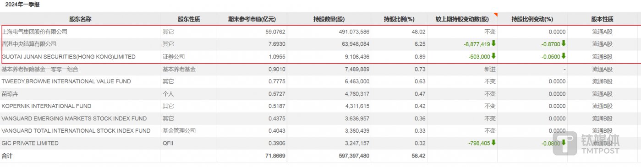
Task: Sort by 持股比例(%) column header
Action: 399,19
